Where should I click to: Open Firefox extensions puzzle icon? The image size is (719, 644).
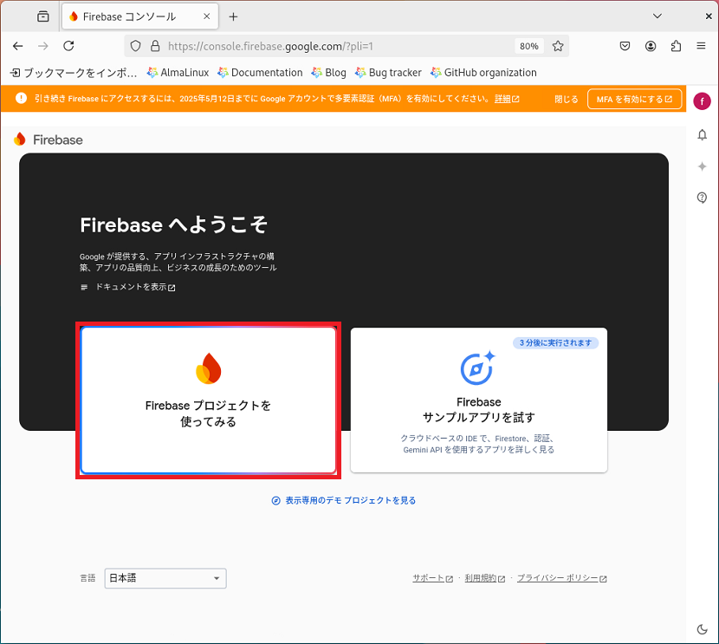click(x=676, y=46)
